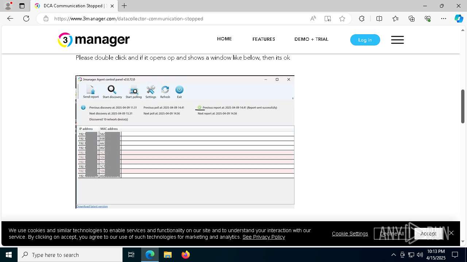Open the hamburger navigation menu
Image resolution: width=467 pixels, height=262 pixels.
click(x=397, y=40)
